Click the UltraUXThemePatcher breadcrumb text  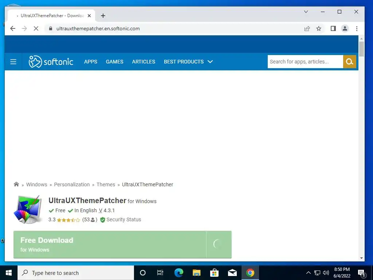[148, 184]
